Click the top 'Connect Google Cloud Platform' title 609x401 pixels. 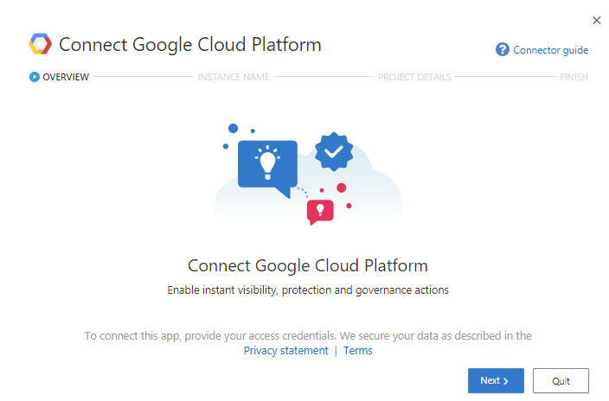tap(189, 44)
